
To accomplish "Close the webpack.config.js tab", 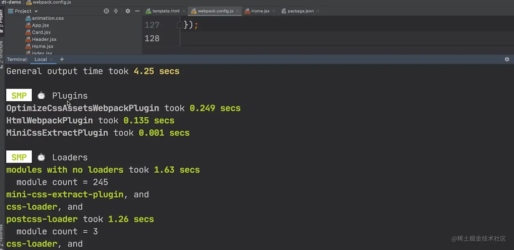I will (x=237, y=11).
